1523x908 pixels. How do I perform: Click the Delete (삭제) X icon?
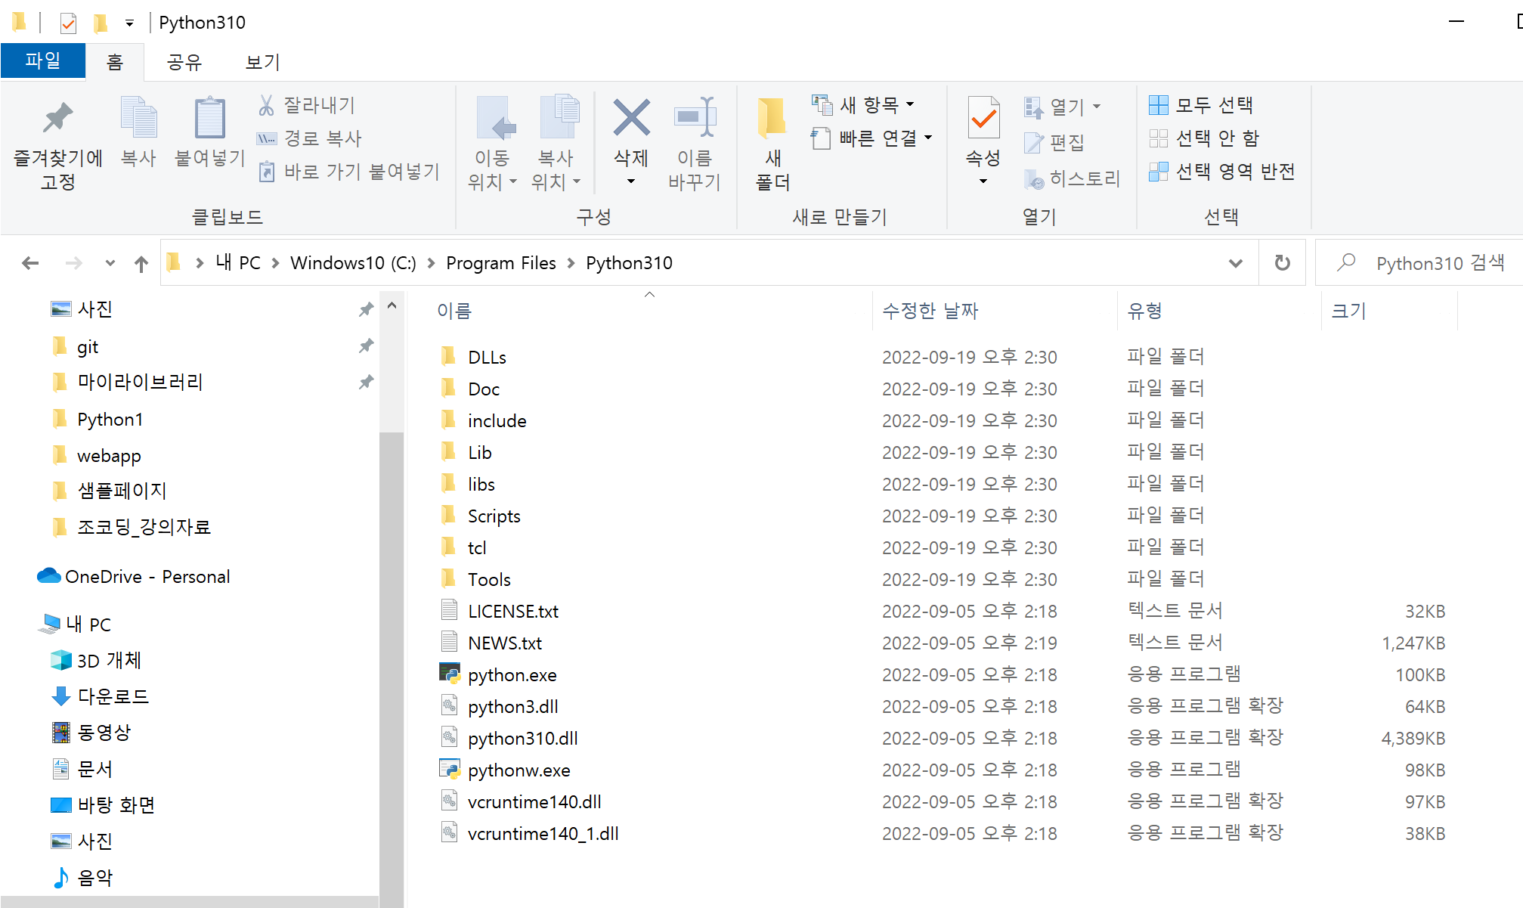click(631, 119)
